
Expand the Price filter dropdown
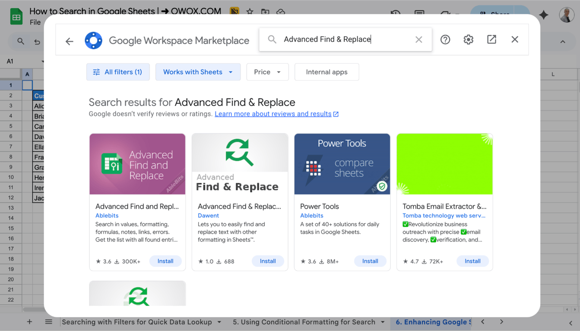point(267,72)
